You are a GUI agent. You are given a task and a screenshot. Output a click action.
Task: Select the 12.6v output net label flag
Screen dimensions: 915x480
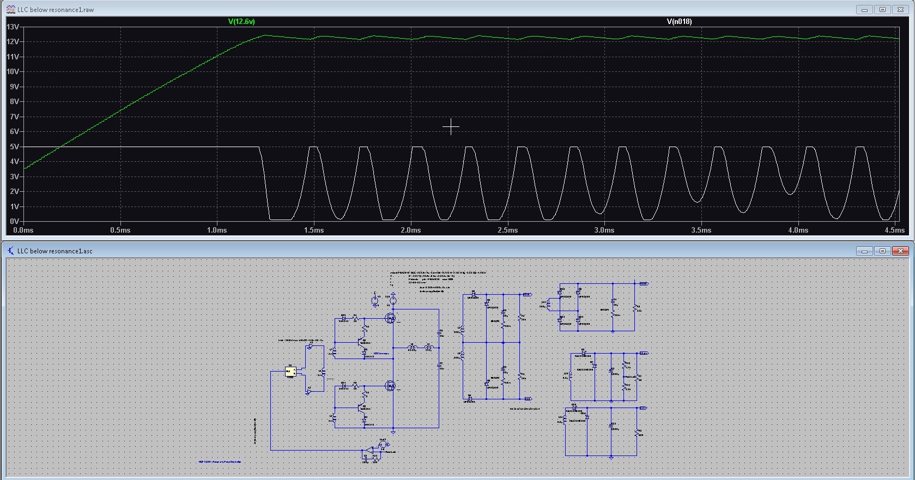click(x=644, y=353)
